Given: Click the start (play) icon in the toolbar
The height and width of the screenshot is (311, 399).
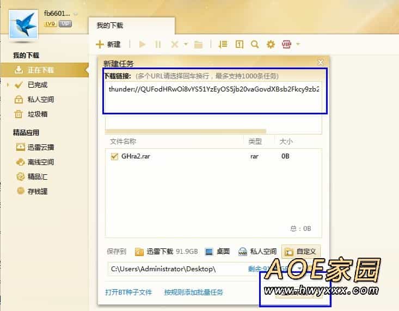Looking at the screenshot, I should tap(143, 44).
